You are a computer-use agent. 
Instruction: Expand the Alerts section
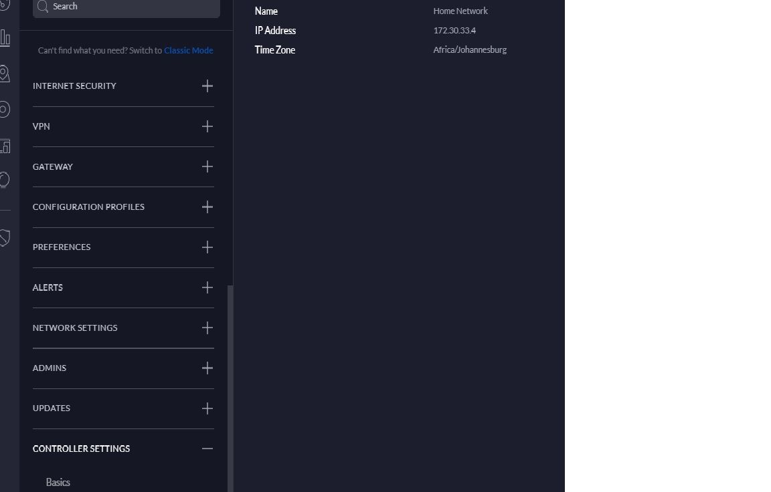pos(207,287)
